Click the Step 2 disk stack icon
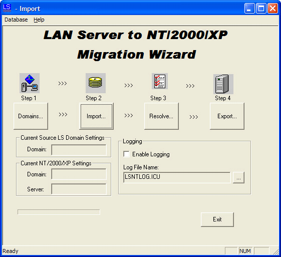281x257 pixels. tap(96, 83)
